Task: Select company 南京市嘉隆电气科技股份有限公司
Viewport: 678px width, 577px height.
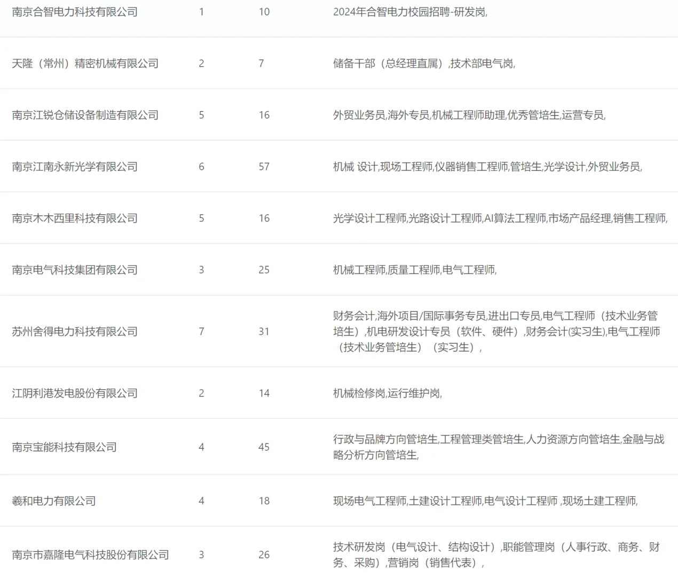Action: pos(90,555)
